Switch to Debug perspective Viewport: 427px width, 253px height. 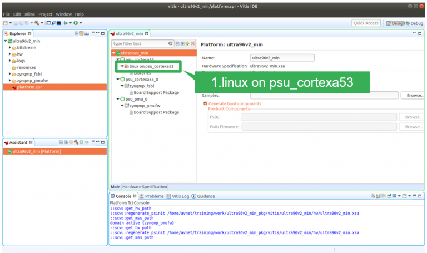pyautogui.click(x=415, y=23)
